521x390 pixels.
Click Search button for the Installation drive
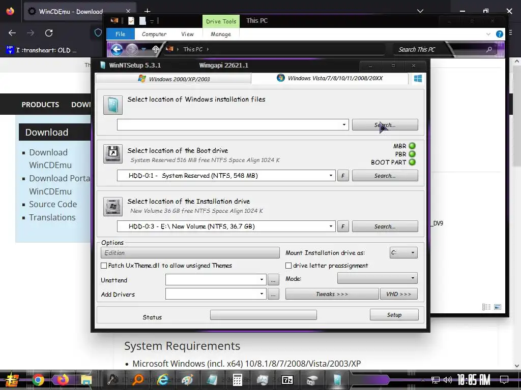click(385, 226)
